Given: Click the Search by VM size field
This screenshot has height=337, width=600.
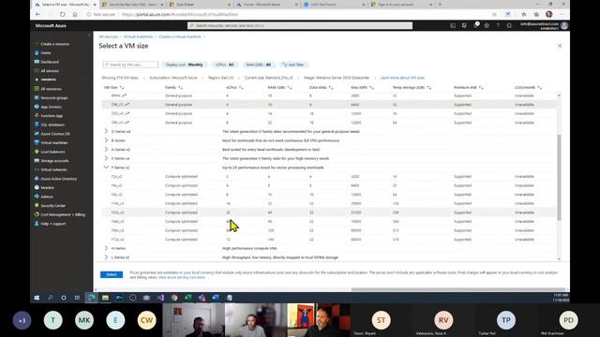Looking at the screenshot, I should coord(130,65).
